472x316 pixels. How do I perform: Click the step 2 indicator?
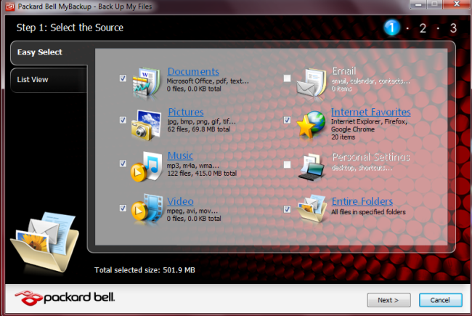point(423,28)
